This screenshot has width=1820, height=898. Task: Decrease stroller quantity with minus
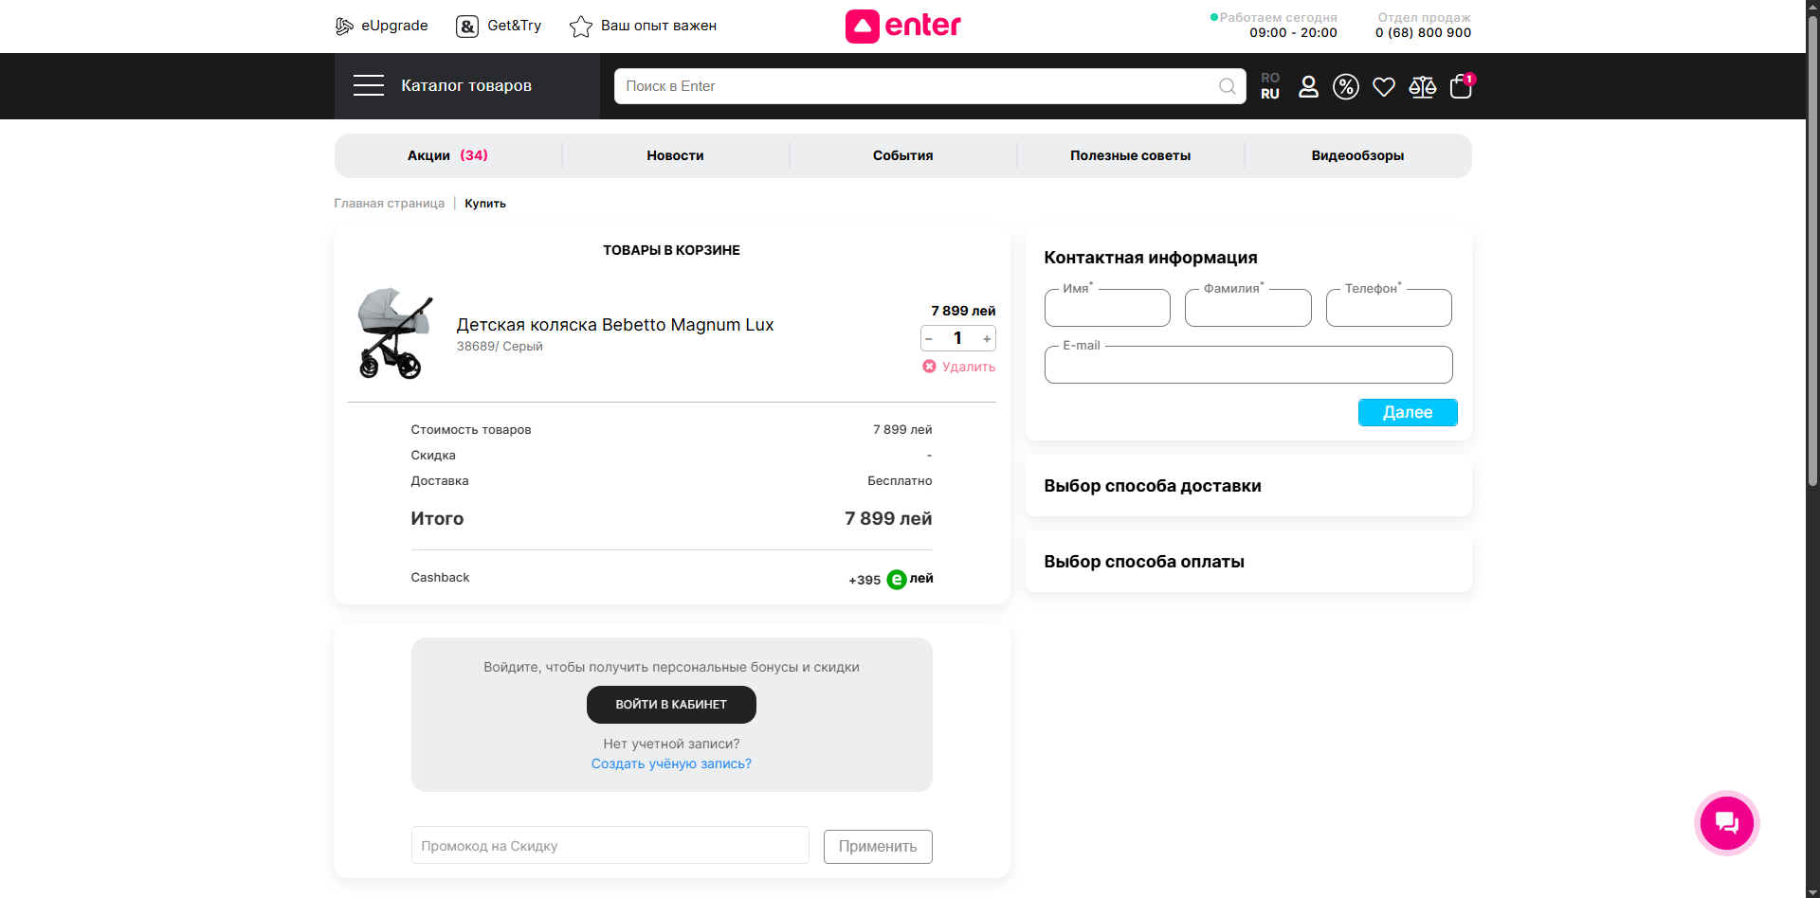click(929, 339)
